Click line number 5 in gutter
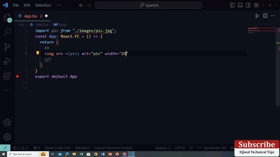Viewport: 280px width, 157px height. click(x=26, y=54)
